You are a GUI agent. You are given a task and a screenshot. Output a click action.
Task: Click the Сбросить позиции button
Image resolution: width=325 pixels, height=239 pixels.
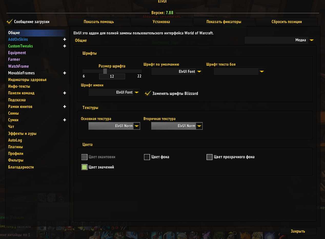coord(287,22)
